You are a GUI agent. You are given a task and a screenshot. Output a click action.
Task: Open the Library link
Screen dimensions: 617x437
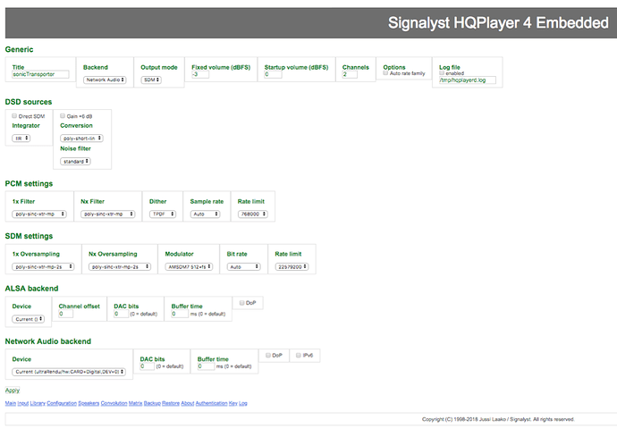38,403
